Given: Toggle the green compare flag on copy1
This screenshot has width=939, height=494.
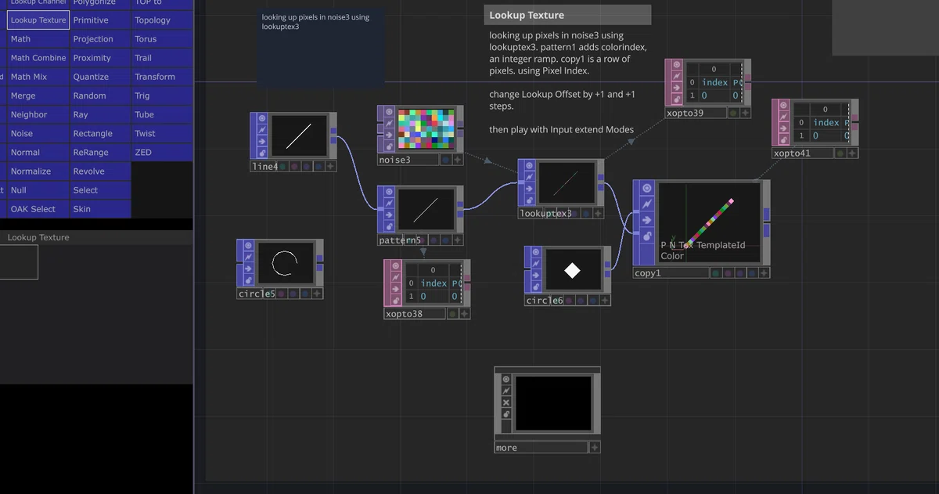Looking at the screenshot, I should 715,273.
